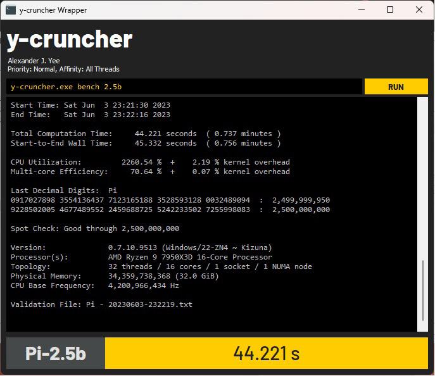Minimize the y-cruncher Wrapper window
The height and width of the screenshot is (376, 435).
coord(361,9)
